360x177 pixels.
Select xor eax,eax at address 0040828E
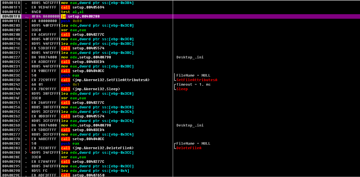74,157
